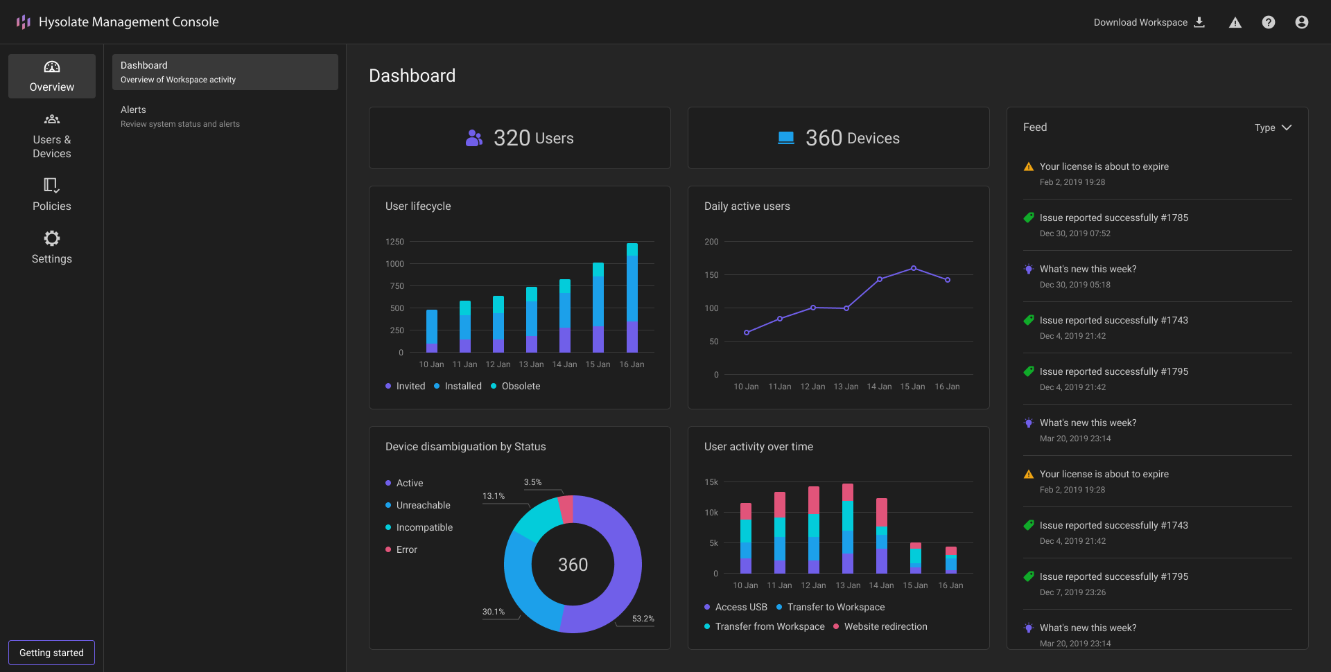Click the 360 Devices summary card
This screenshot has width=1331, height=672.
pos(838,138)
